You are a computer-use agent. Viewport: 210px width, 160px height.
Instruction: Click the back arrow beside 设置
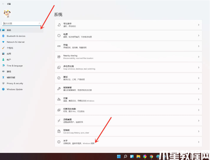[3, 4]
